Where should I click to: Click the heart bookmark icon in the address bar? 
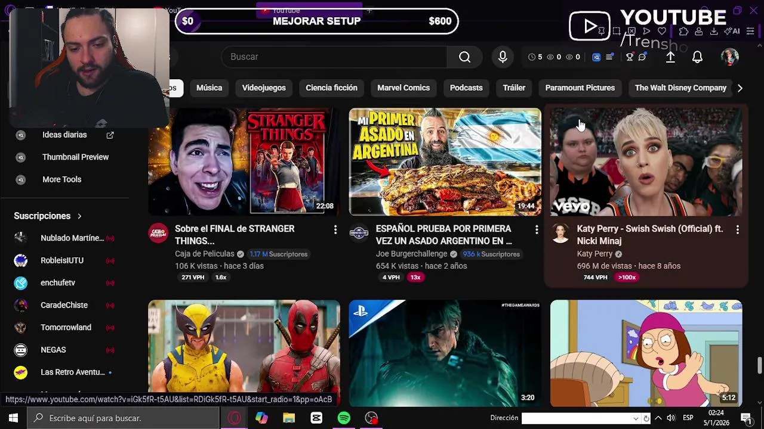661,31
